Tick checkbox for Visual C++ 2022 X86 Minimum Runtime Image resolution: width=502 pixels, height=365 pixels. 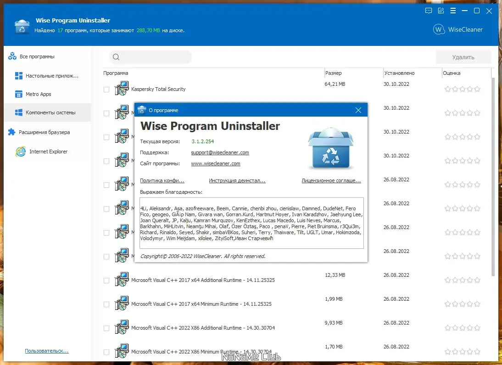[106, 352]
